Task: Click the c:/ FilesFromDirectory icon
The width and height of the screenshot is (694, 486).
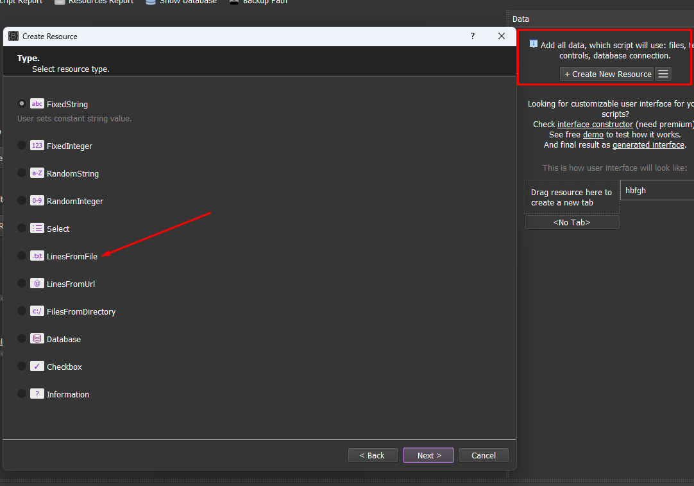Action: (x=37, y=311)
